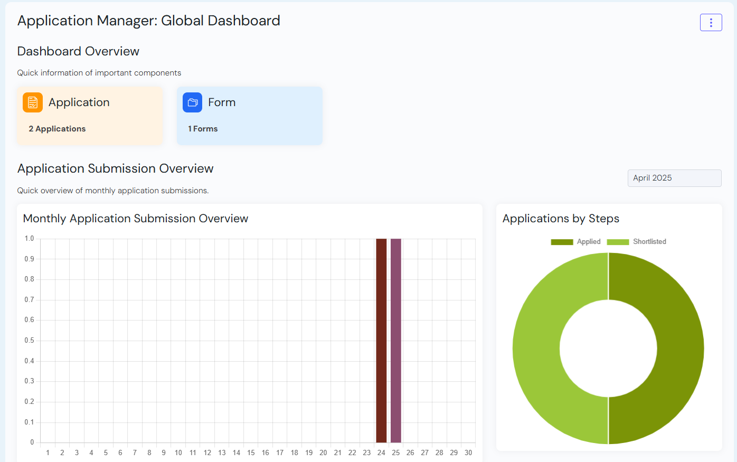Open the three-dot options menu
Viewport: 737px width, 462px height.
(711, 22)
